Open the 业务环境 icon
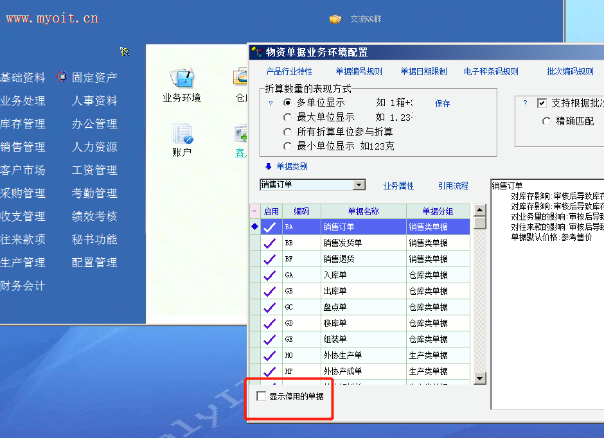Screen dimensions: 604x438 pyautogui.click(x=181, y=79)
